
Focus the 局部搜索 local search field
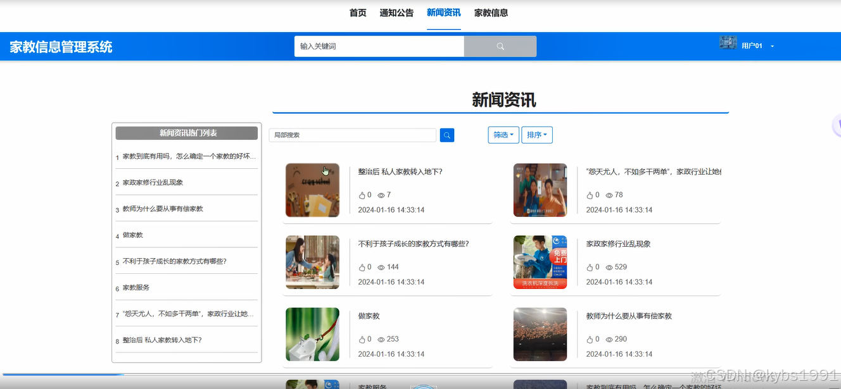353,135
